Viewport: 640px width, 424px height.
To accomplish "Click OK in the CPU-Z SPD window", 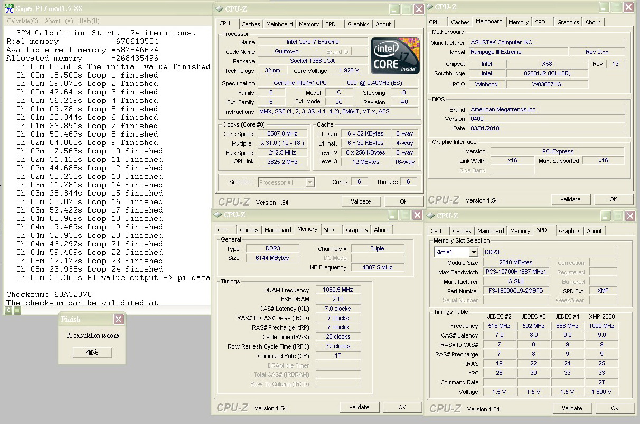I will tap(615, 408).
